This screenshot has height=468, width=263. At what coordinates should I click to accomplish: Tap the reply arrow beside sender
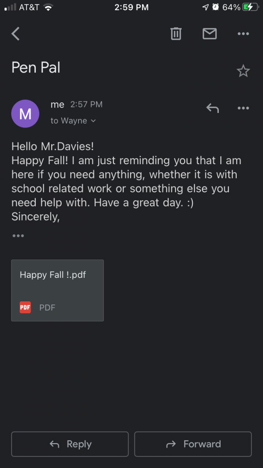click(x=212, y=108)
